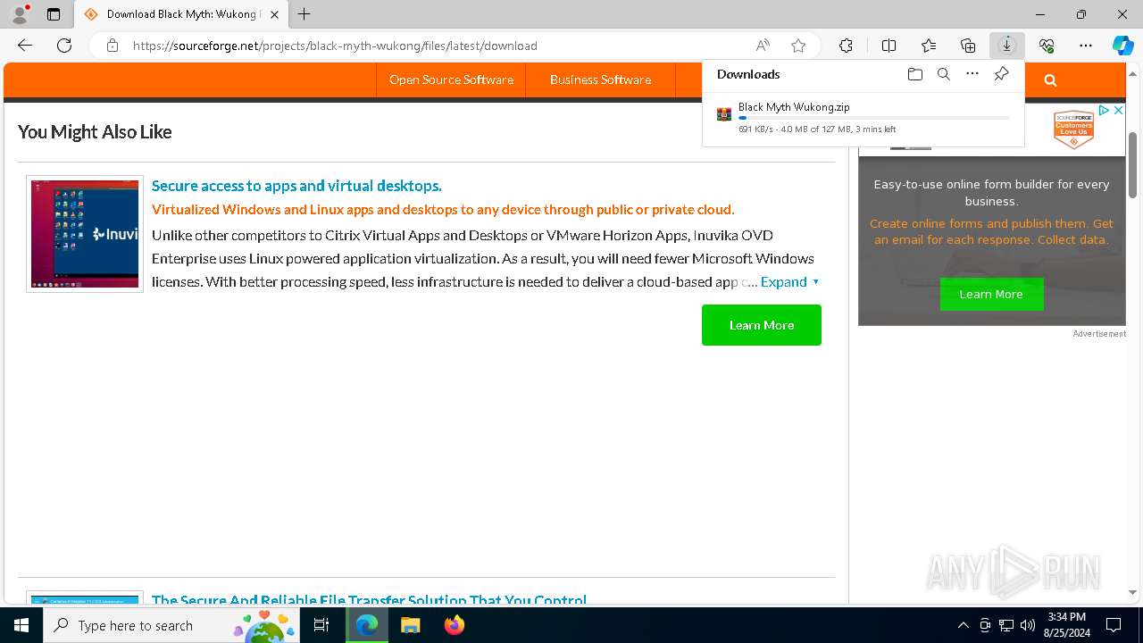Toggle split screen icon
This screenshot has height=643, width=1143.
[889, 46]
